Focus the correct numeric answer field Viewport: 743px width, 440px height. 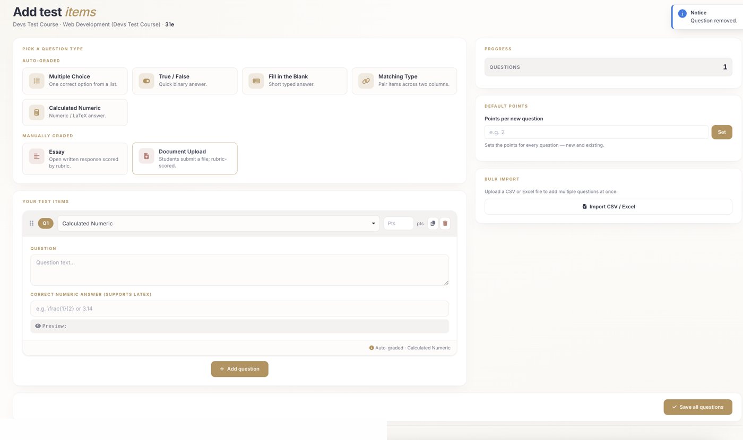[x=240, y=309]
